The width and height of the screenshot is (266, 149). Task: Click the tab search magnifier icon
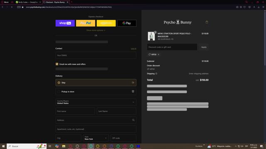(x=246, y=2)
